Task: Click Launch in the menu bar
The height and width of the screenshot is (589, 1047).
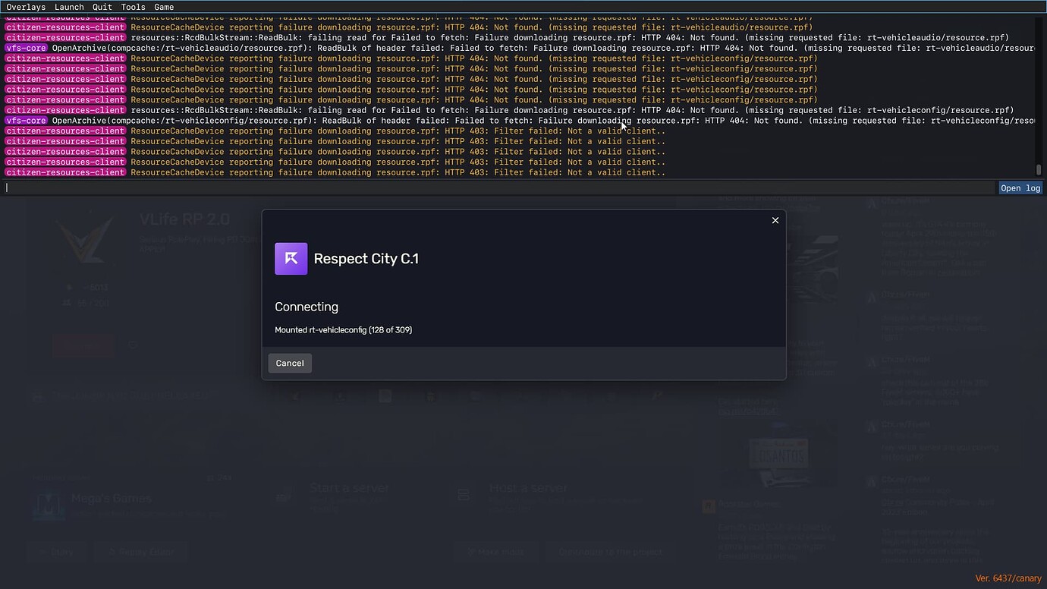Action: point(69,7)
